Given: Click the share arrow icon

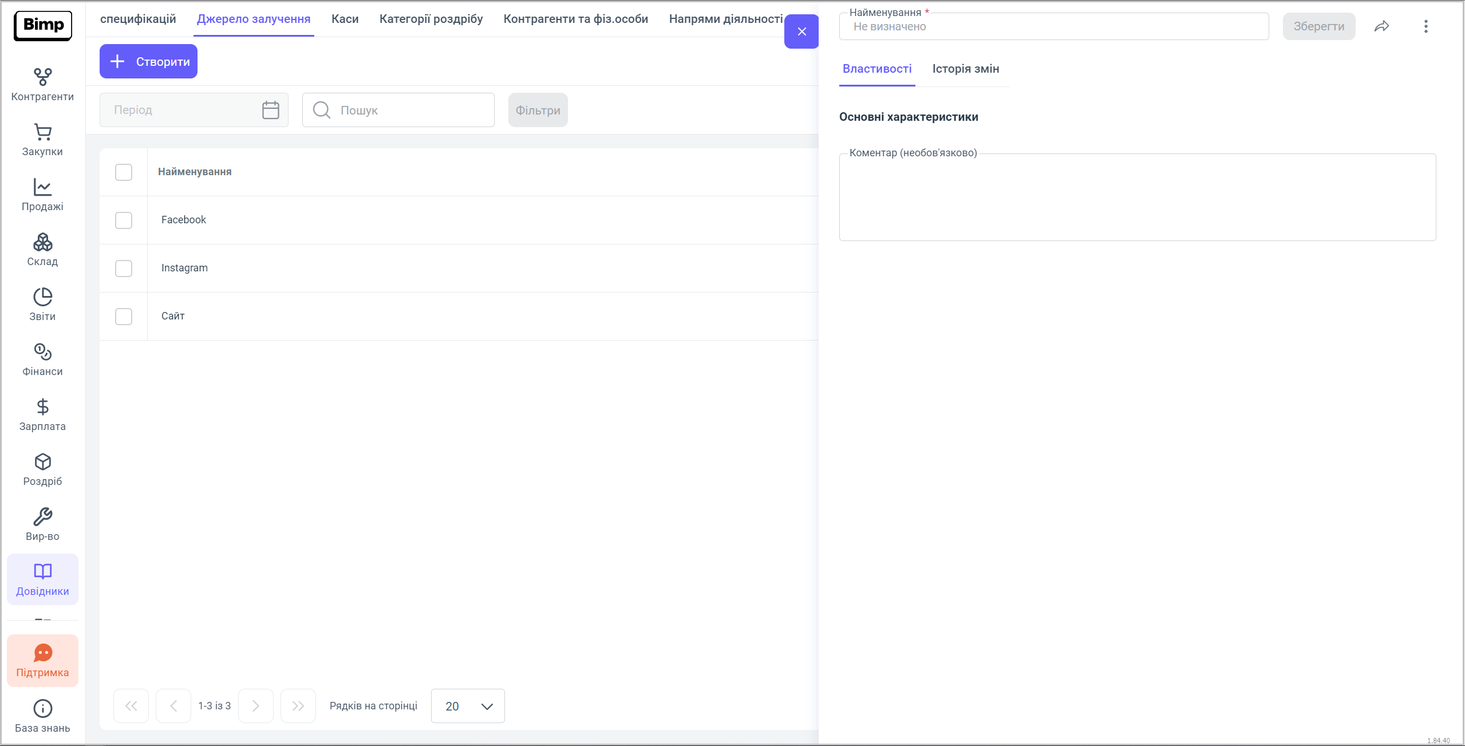Looking at the screenshot, I should tap(1381, 26).
